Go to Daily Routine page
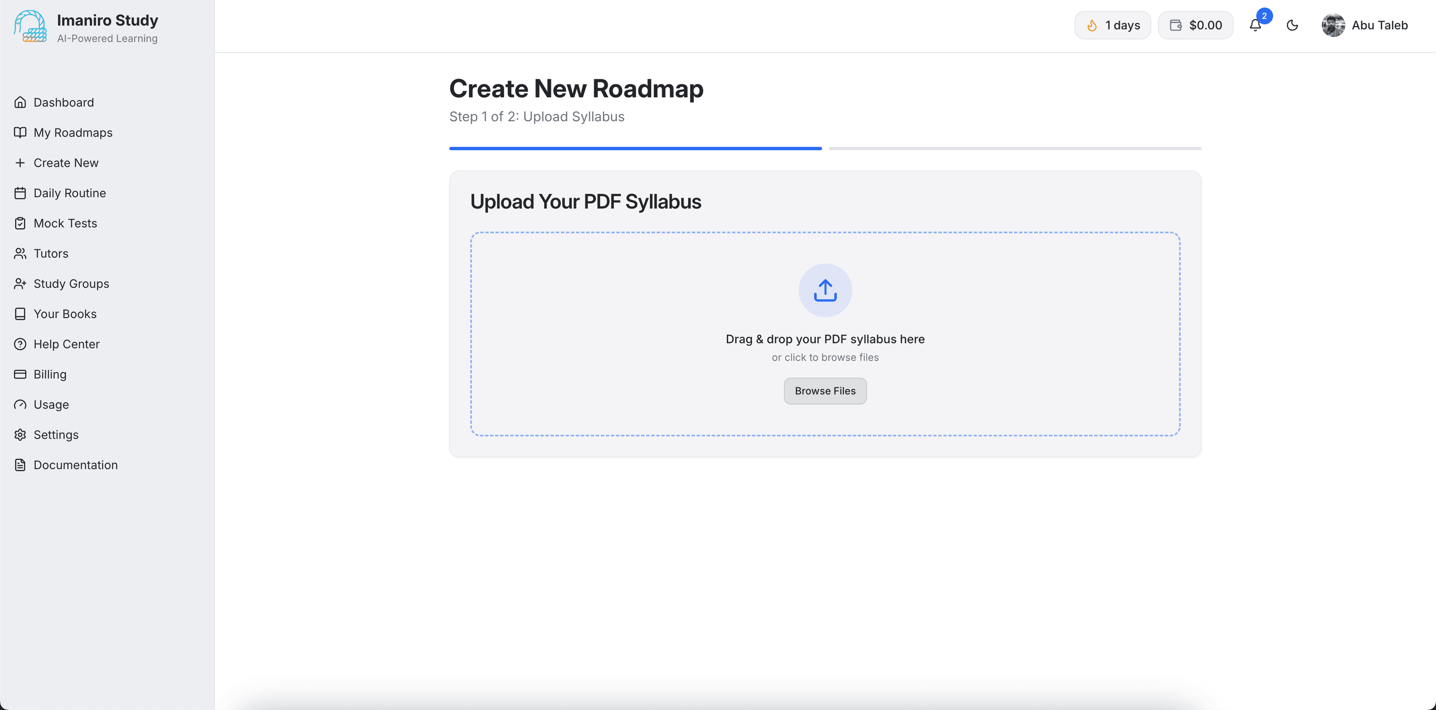 coord(70,193)
